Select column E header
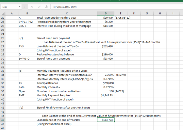The width and height of the screenshot is (183, 130). click(x=121, y=13)
